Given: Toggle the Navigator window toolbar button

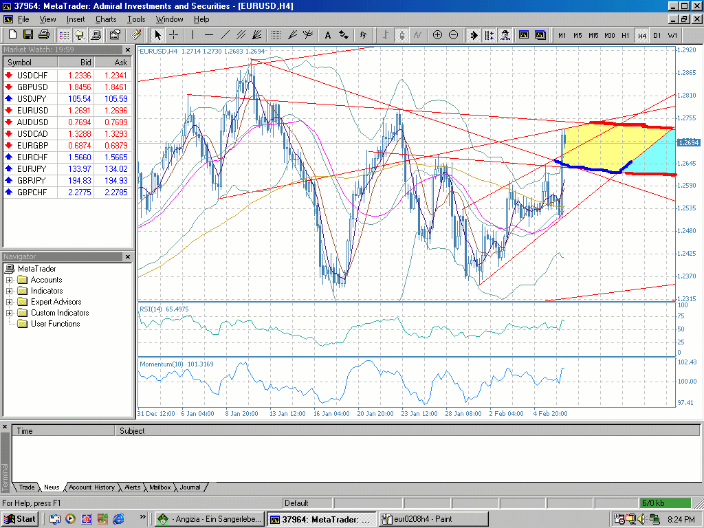Looking at the screenshot, I should (80, 34).
